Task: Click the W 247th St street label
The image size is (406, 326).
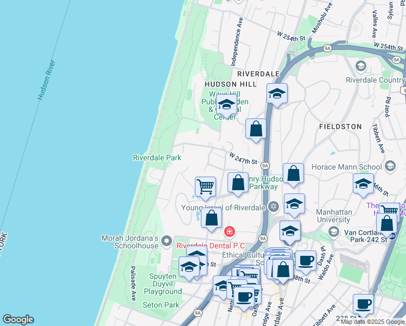Action: click(x=243, y=158)
